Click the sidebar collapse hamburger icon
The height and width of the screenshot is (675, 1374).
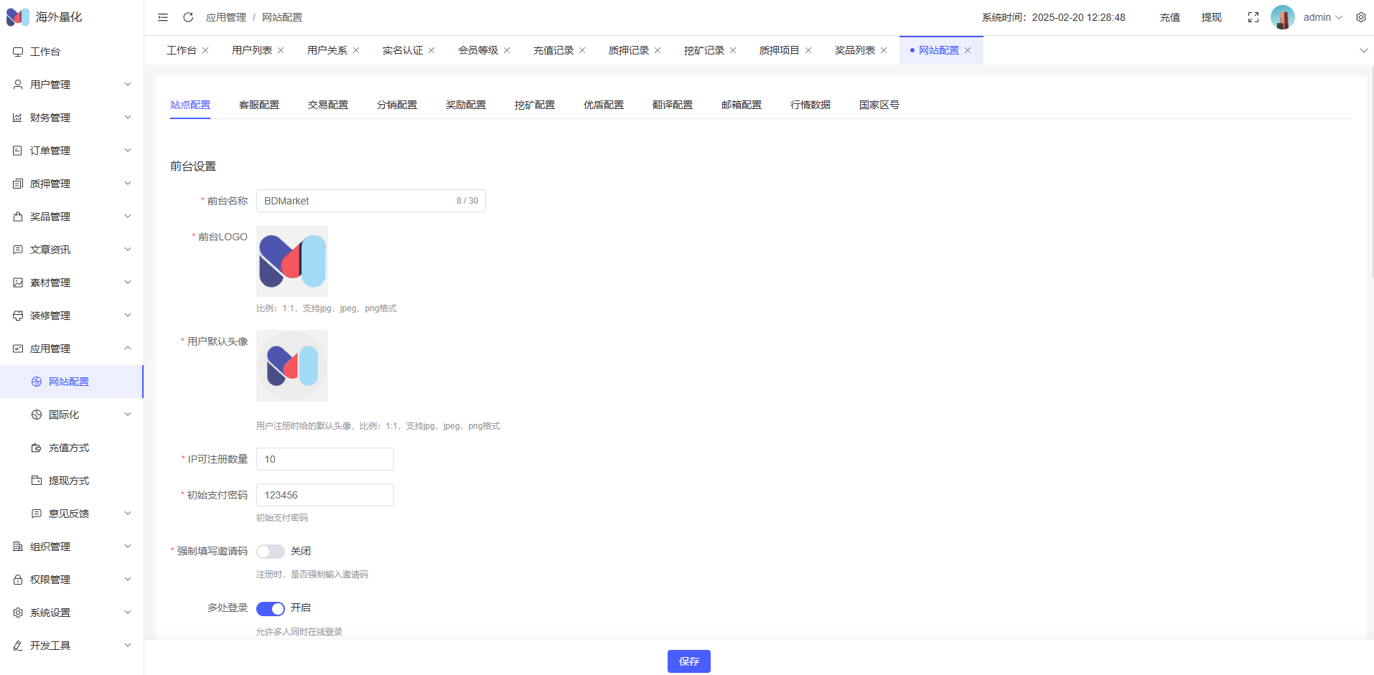click(x=163, y=17)
